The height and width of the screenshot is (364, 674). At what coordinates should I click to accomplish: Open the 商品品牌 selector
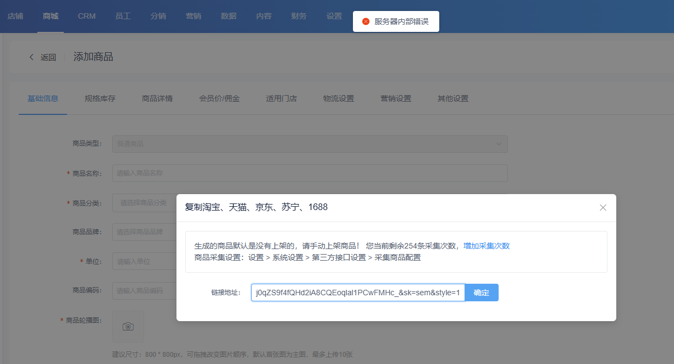[x=144, y=232]
